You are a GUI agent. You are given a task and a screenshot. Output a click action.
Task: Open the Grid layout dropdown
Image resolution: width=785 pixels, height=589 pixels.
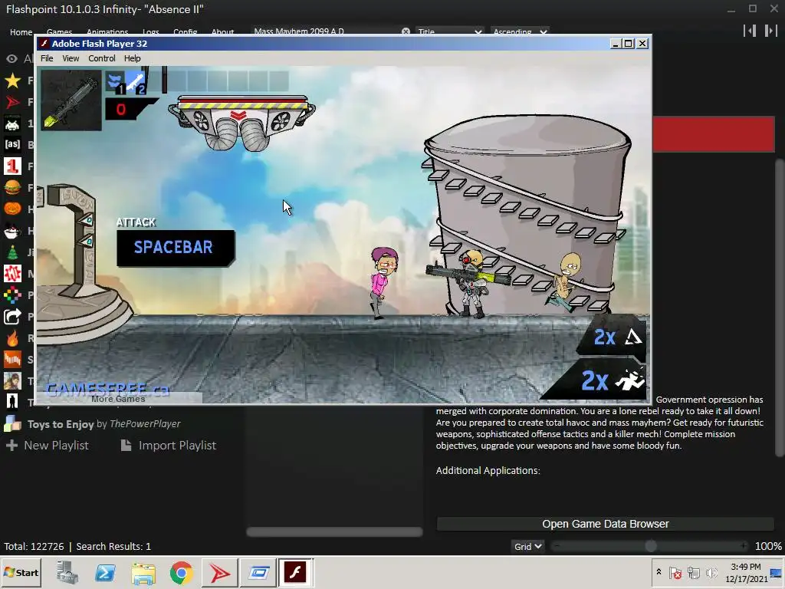[527, 546]
